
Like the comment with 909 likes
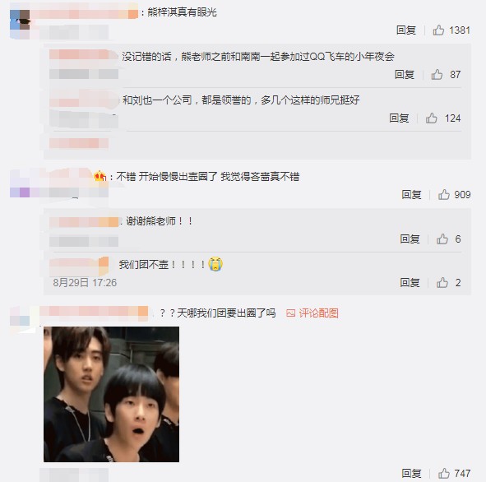(443, 195)
